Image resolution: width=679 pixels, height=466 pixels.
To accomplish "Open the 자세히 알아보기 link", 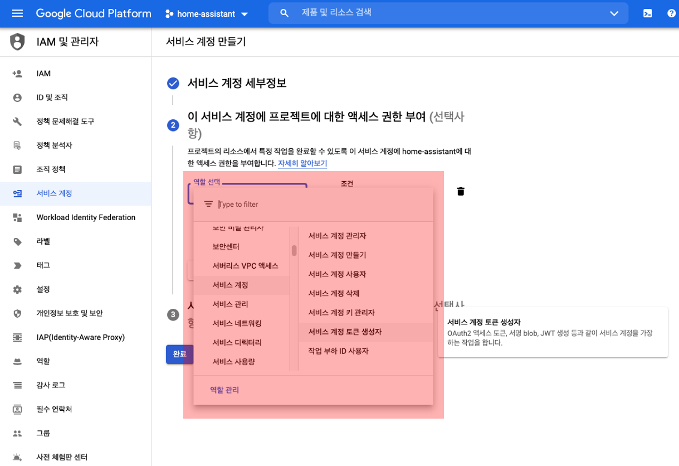I will [x=302, y=163].
